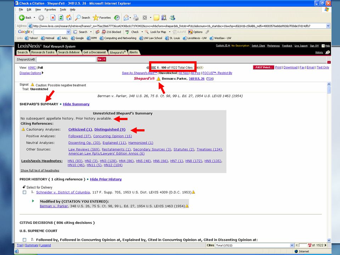This screenshot has height=255, width=340.
Task: Click the icon beside the History link
Action: tap(328, 52)
